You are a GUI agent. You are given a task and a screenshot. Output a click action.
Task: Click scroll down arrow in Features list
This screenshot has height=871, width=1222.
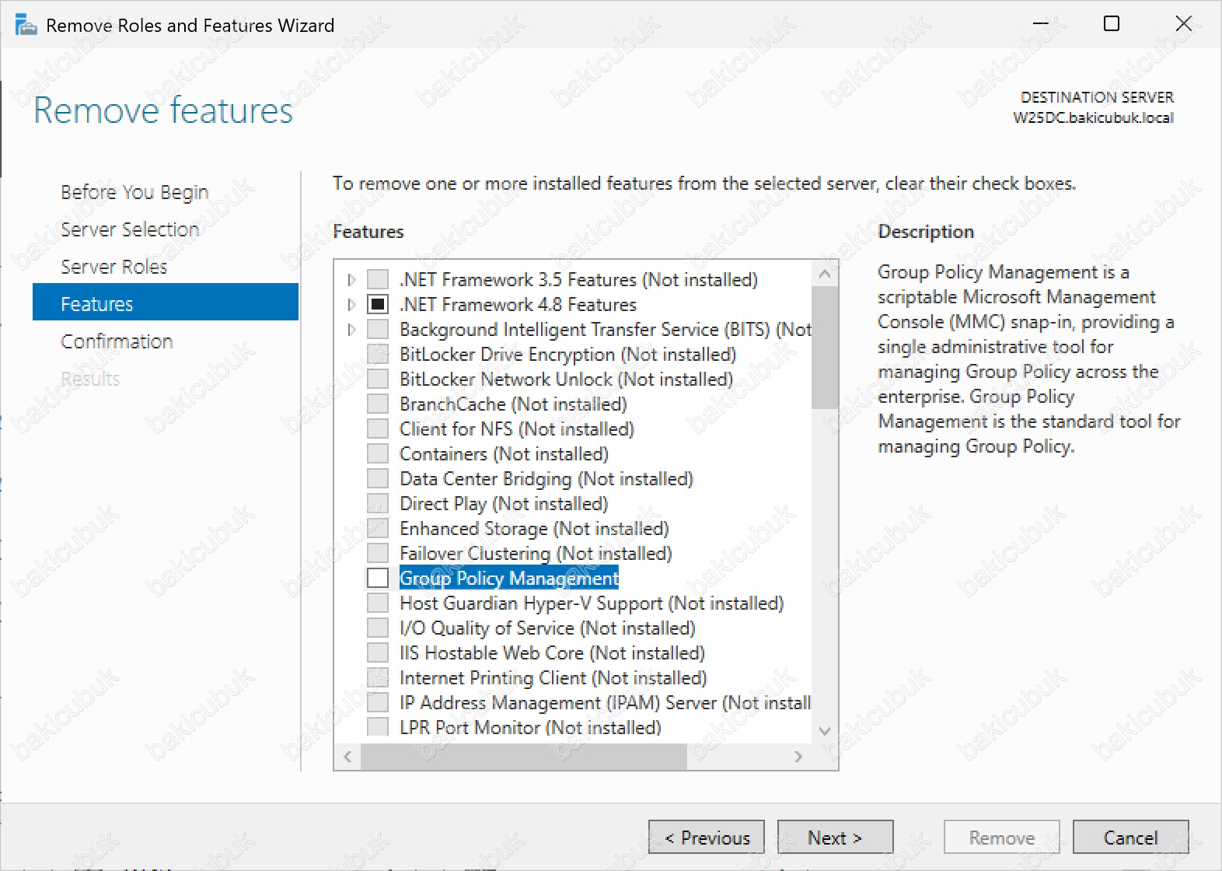pos(825,731)
